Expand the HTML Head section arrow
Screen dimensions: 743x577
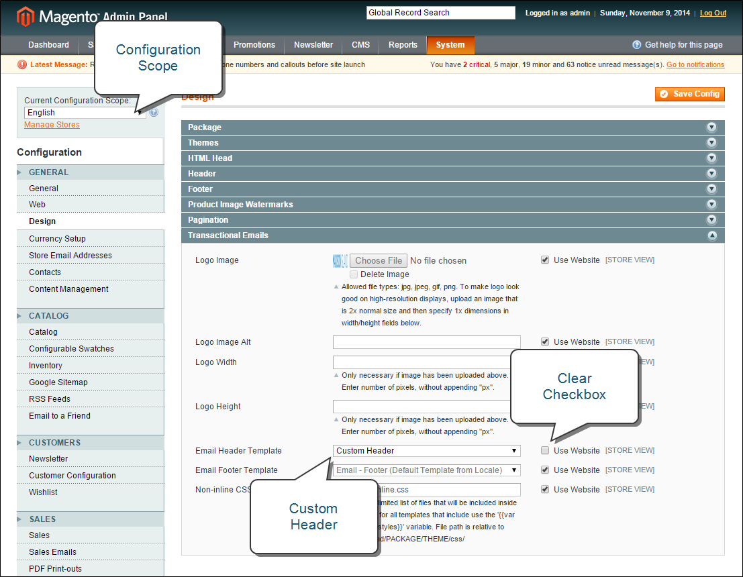[711, 158]
